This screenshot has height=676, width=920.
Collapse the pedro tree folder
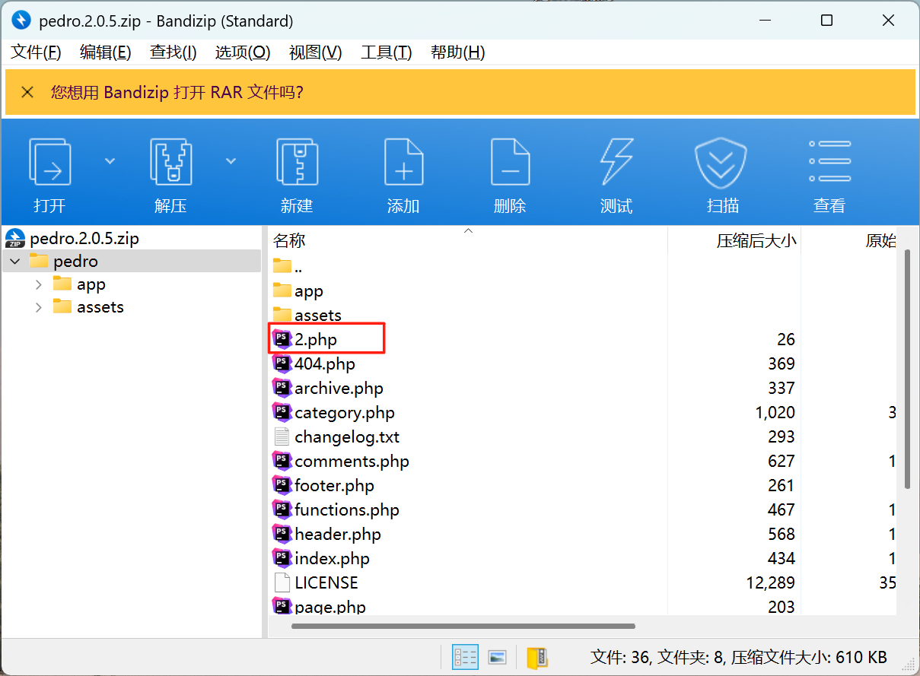coord(15,262)
